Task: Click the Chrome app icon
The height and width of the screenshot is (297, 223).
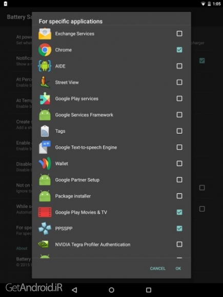Action: 45,50
